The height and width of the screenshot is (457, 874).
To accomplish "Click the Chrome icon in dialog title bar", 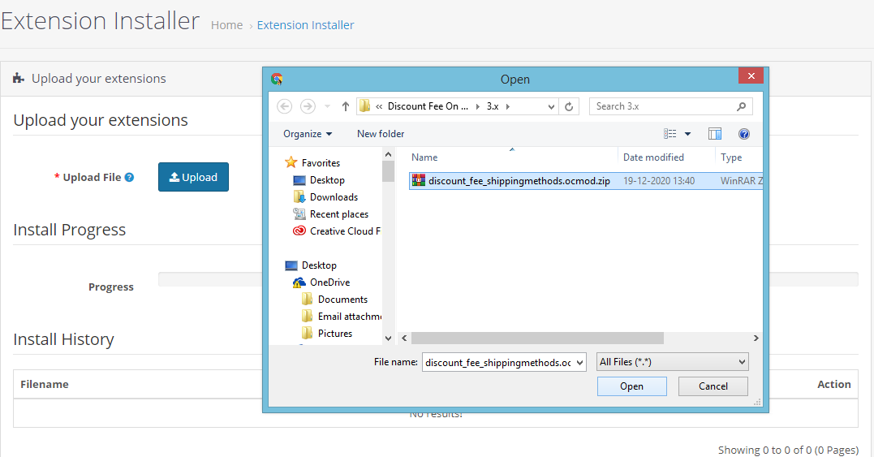I will click(277, 79).
